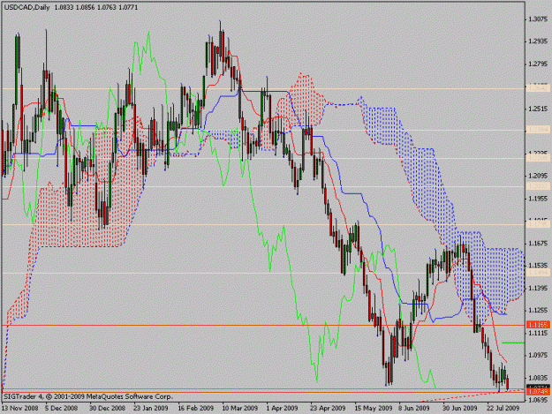
Task: Click the faint 1.2032 level label
Action: tap(538, 186)
